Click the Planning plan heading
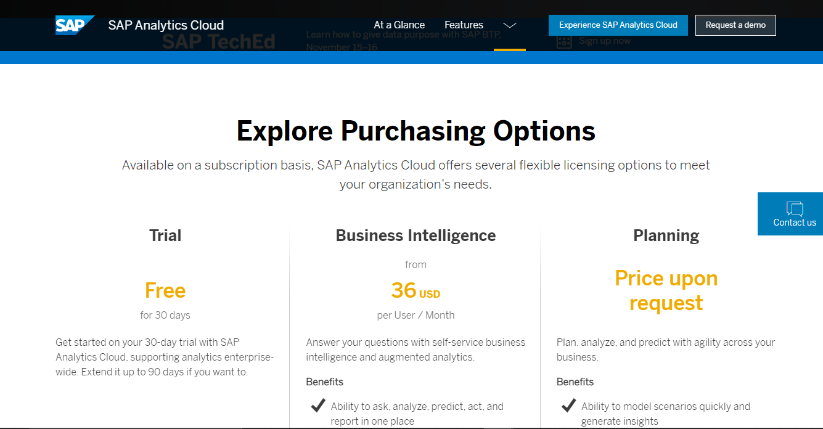 tap(666, 235)
